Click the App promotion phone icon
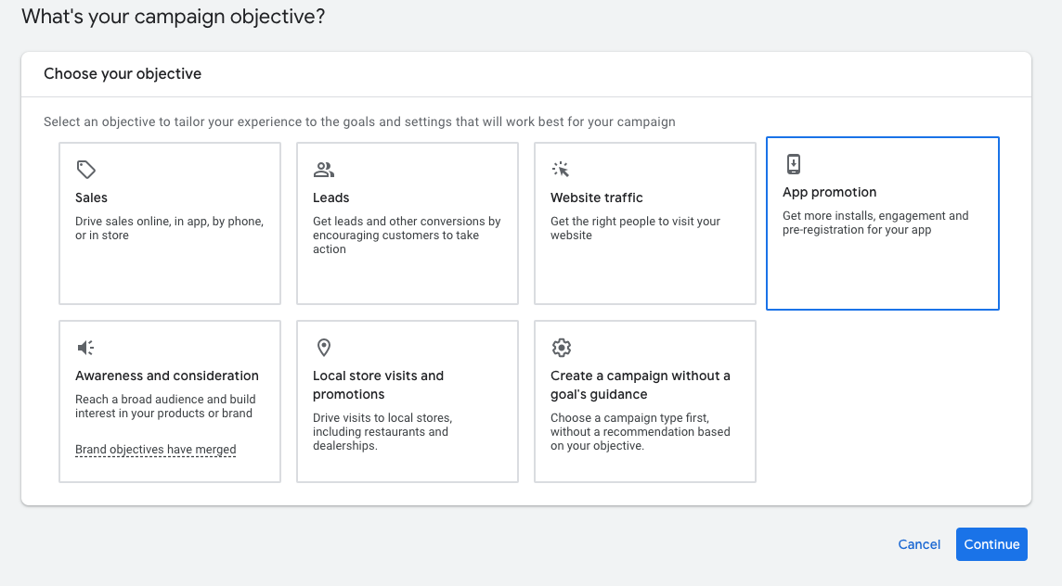 (x=793, y=165)
